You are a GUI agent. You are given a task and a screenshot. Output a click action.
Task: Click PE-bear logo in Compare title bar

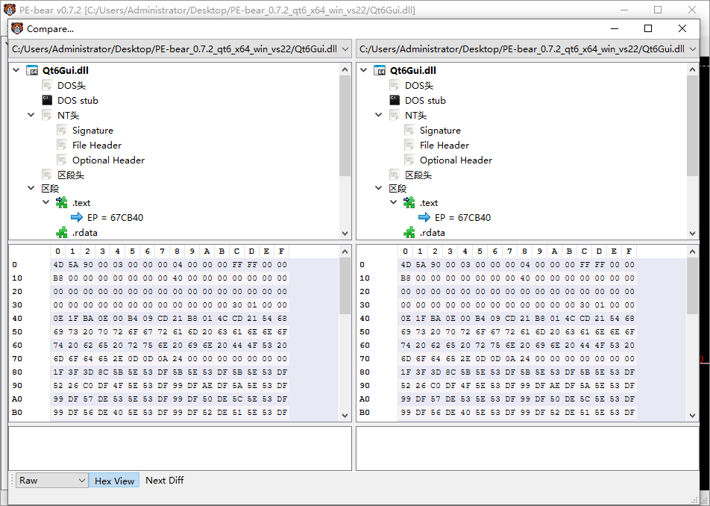[x=17, y=28]
